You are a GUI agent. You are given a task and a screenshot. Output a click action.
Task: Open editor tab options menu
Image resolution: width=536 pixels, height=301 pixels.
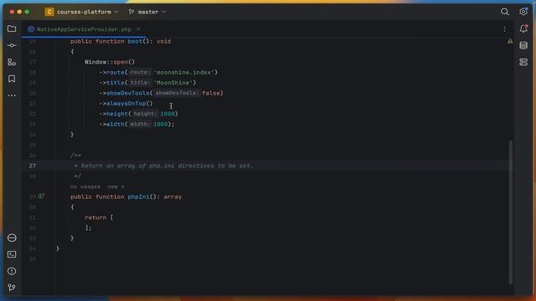pos(504,29)
